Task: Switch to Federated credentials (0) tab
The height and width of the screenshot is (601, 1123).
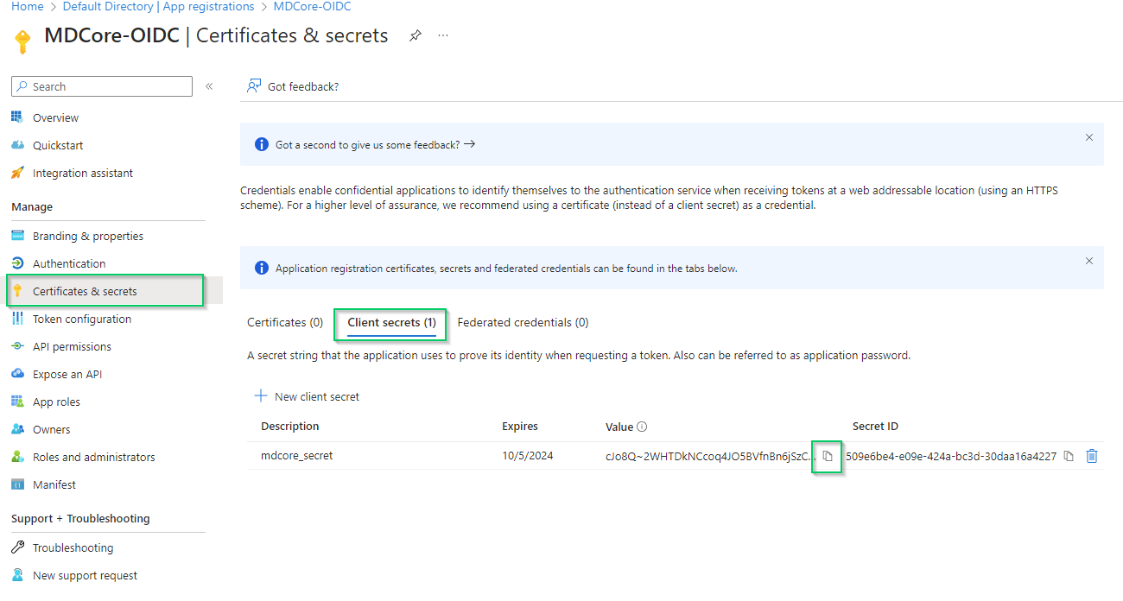Action: coord(523,322)
